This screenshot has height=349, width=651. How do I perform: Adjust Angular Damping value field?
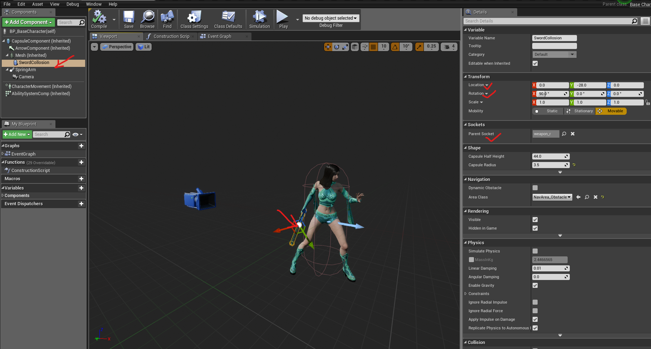point(551,277)
